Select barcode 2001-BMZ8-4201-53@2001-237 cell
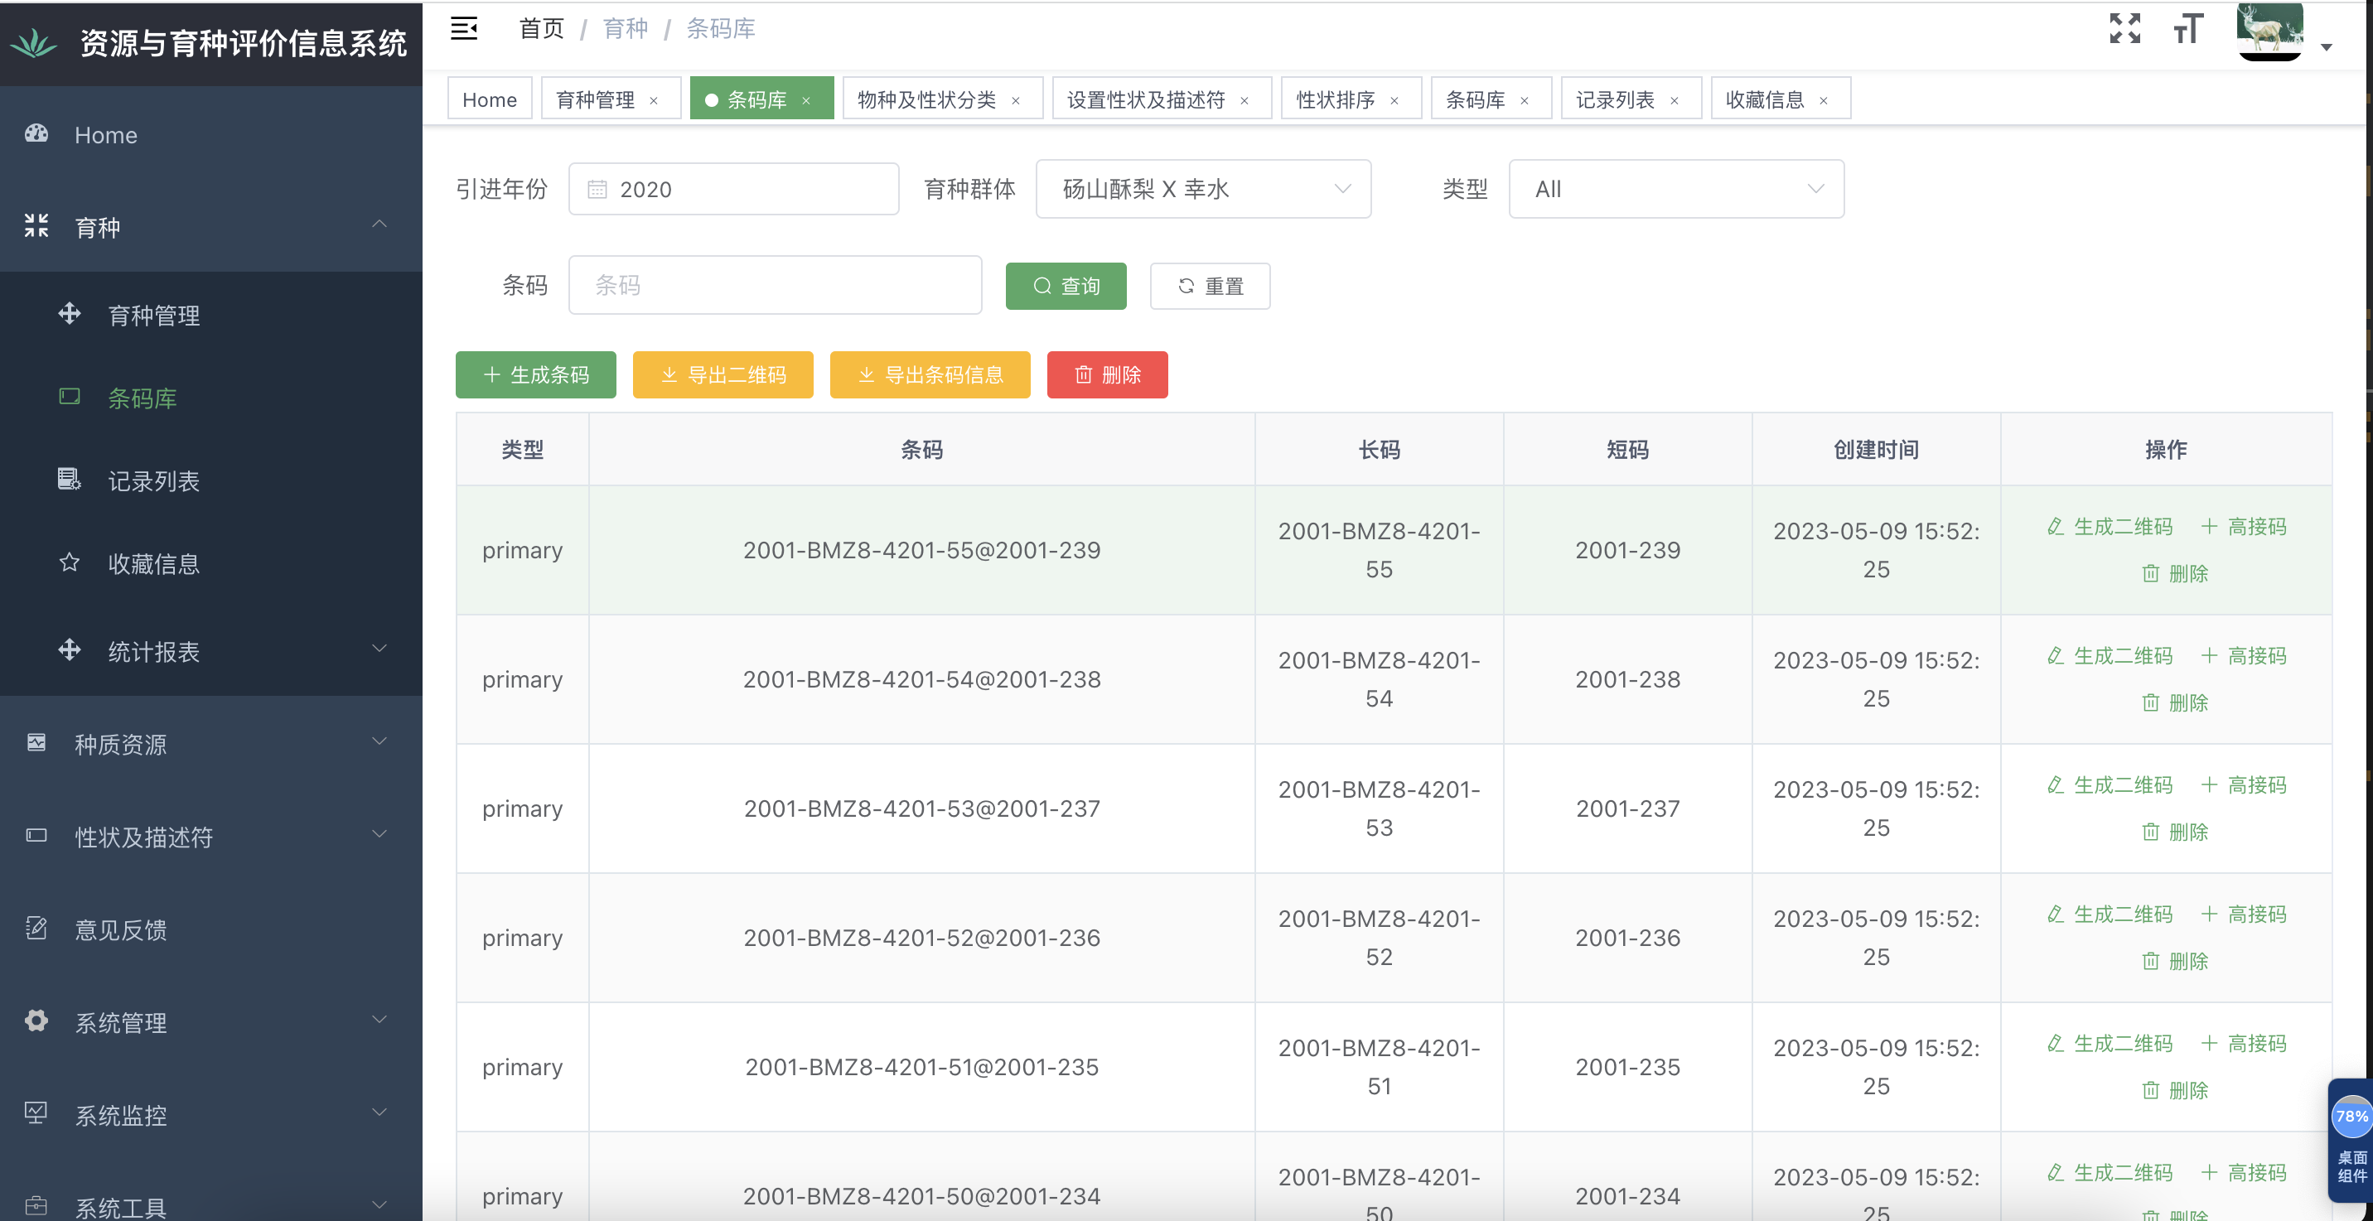2373x1221 pixels. pyautogui.click(x=921, y=808)
